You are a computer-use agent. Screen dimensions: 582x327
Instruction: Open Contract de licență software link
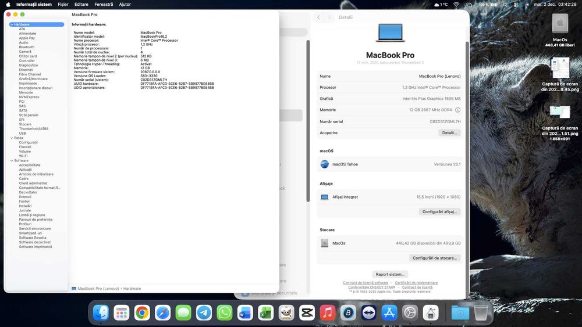[365, 283]
